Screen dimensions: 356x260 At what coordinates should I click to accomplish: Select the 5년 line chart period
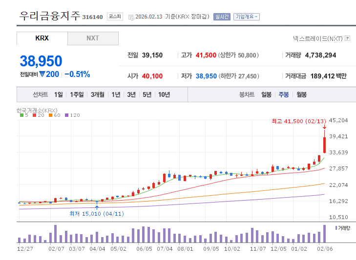(x=147, y=94)
